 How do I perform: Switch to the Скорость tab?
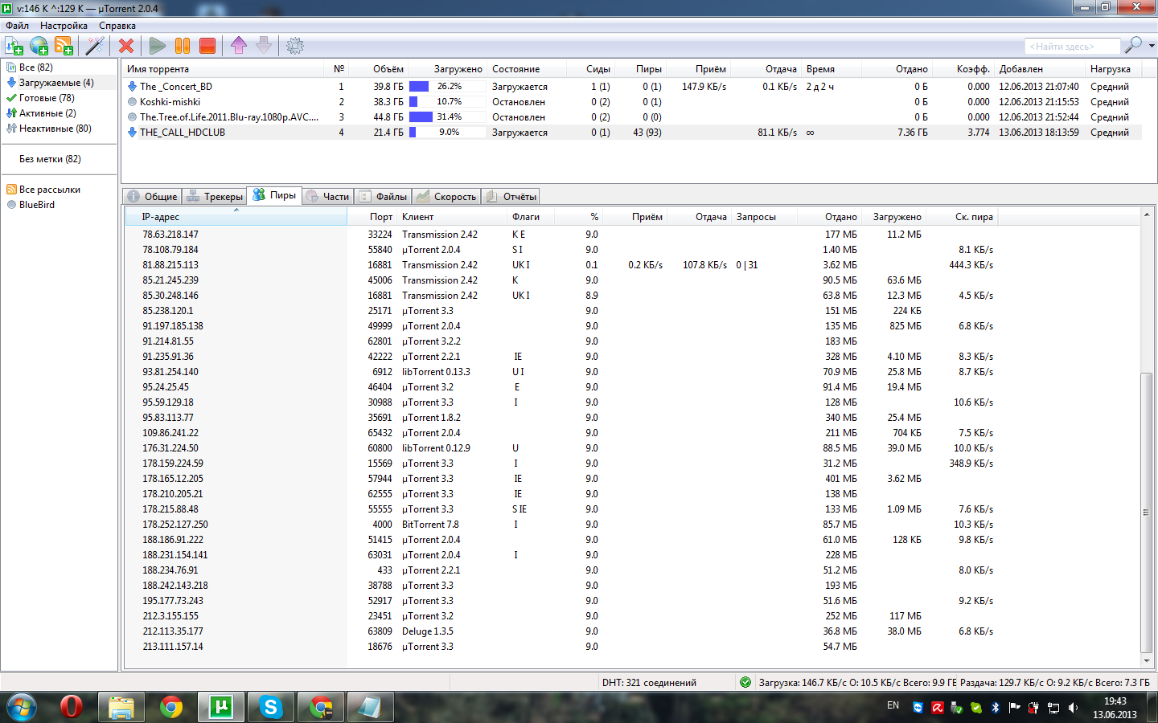tap(446, 196)
